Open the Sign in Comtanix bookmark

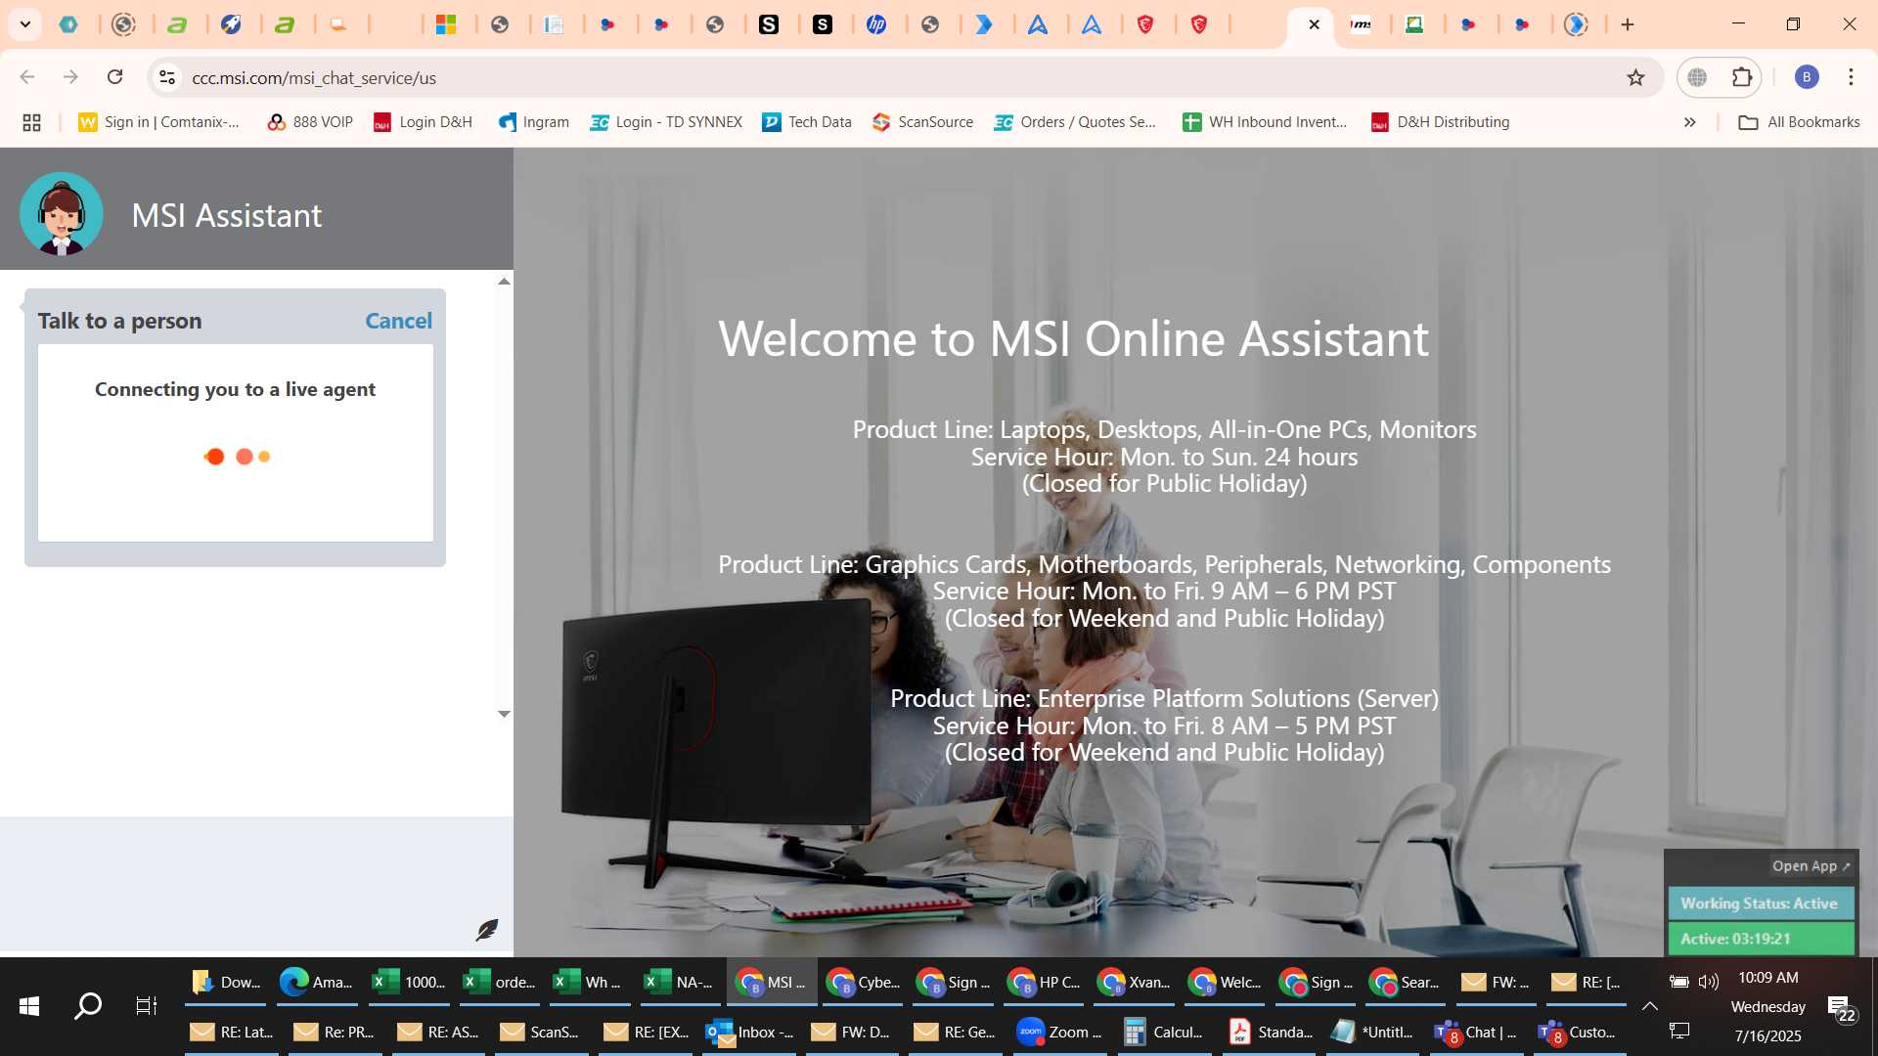tap(159, 122)
